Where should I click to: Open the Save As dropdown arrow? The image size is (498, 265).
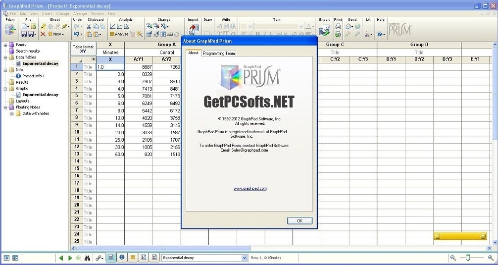tap(35, 34)
